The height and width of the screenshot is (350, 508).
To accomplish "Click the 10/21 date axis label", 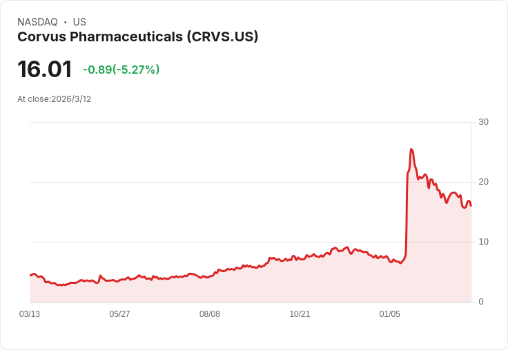I will (300, 313).
